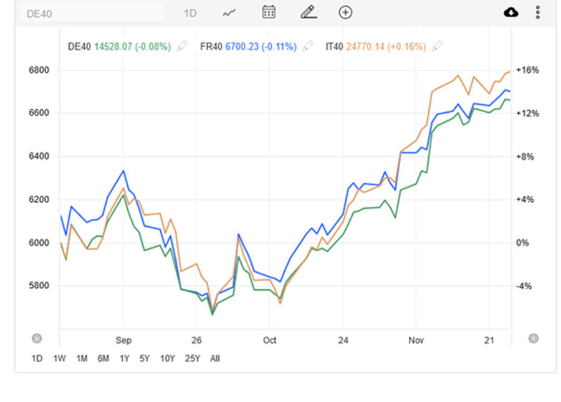The height and width of the screenshot is (402, 561).
Task: Open left axis settings gear
Action: coord(37,338)
